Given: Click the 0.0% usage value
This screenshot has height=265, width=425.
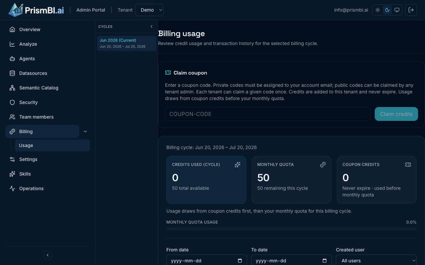Looking at the screenshot, I should (x=411, y=222).
